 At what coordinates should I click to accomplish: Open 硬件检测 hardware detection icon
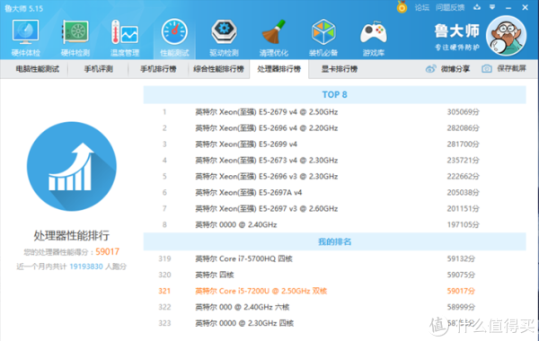[75, 38]
